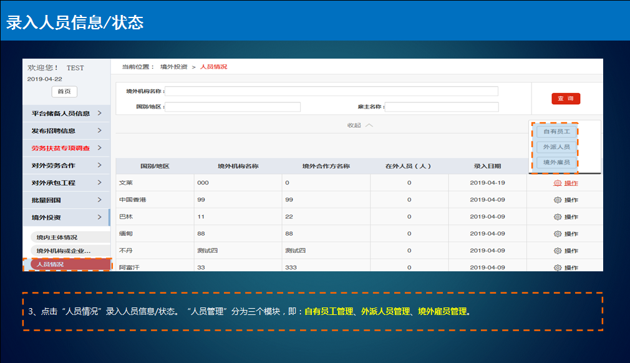
Task: Open the 劳务扶贫专项调查 sidebar menu
Action: (66, 148)
